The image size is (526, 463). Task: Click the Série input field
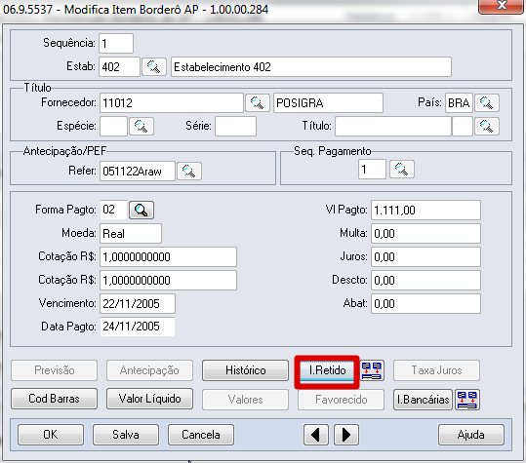[235, 126]
